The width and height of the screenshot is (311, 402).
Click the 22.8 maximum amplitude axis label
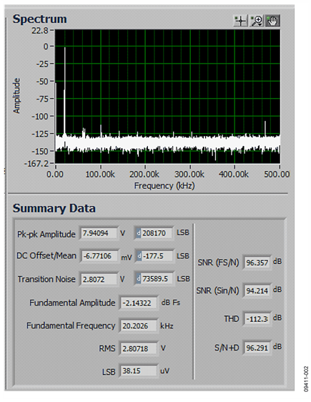click(40, 31)
